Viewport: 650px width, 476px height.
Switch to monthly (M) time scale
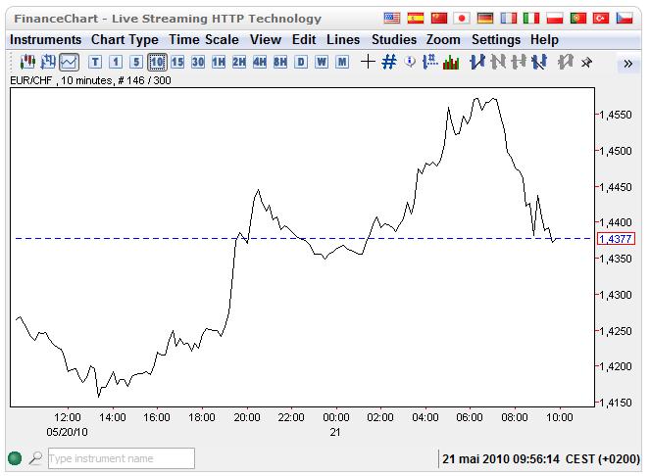(x=342, y=62)
